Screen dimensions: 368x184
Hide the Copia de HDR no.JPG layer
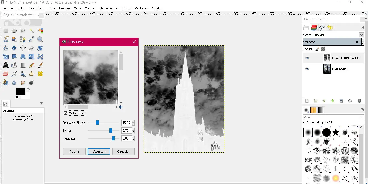tap(307, 58)
